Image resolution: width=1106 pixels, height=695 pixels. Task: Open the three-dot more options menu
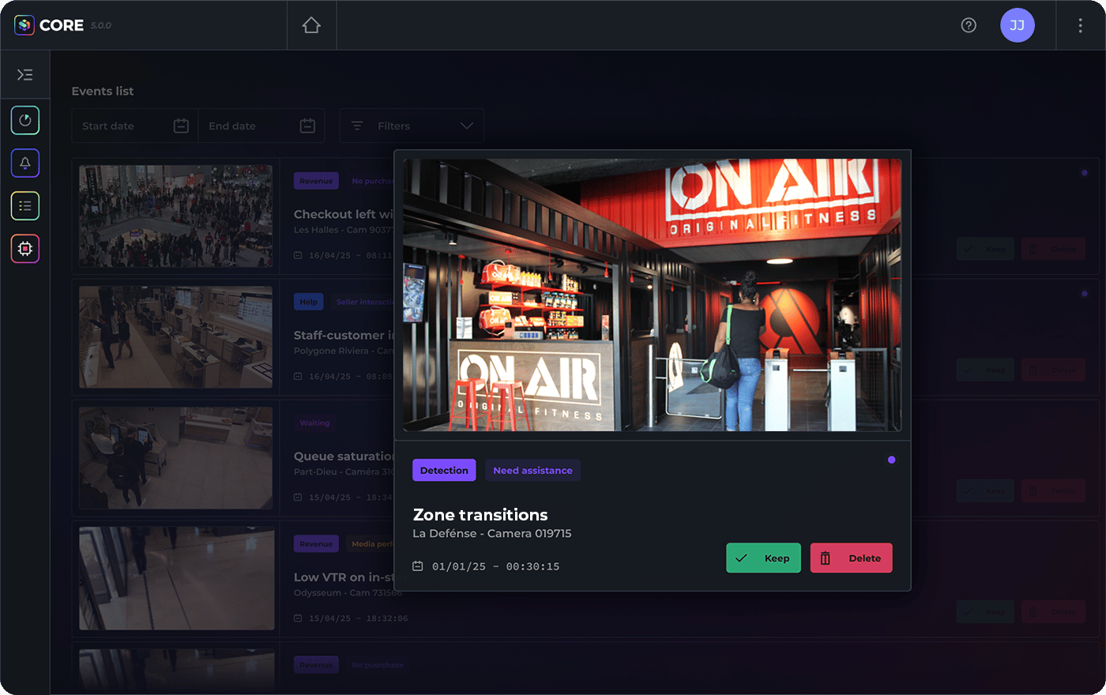point(1080,25)
